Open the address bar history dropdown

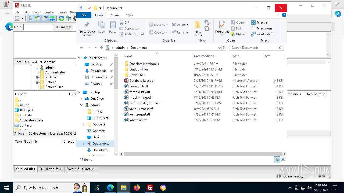[219, 48]
